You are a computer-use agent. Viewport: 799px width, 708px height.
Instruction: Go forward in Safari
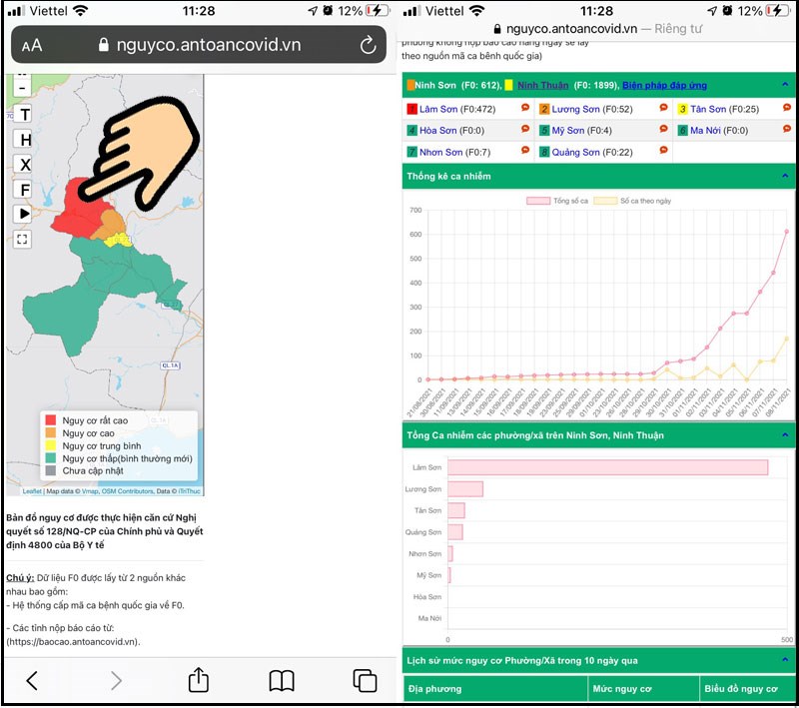point(116,680)
